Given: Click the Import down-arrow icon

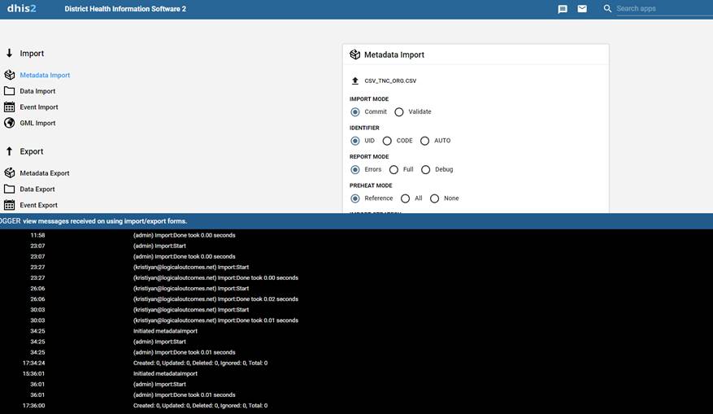Looking at the screenshot, I should point(9,53).
